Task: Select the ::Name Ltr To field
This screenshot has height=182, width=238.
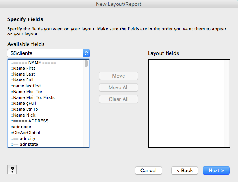Action: point(46,109)
